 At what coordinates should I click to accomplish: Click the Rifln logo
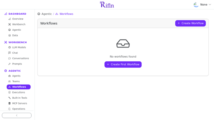107,5
